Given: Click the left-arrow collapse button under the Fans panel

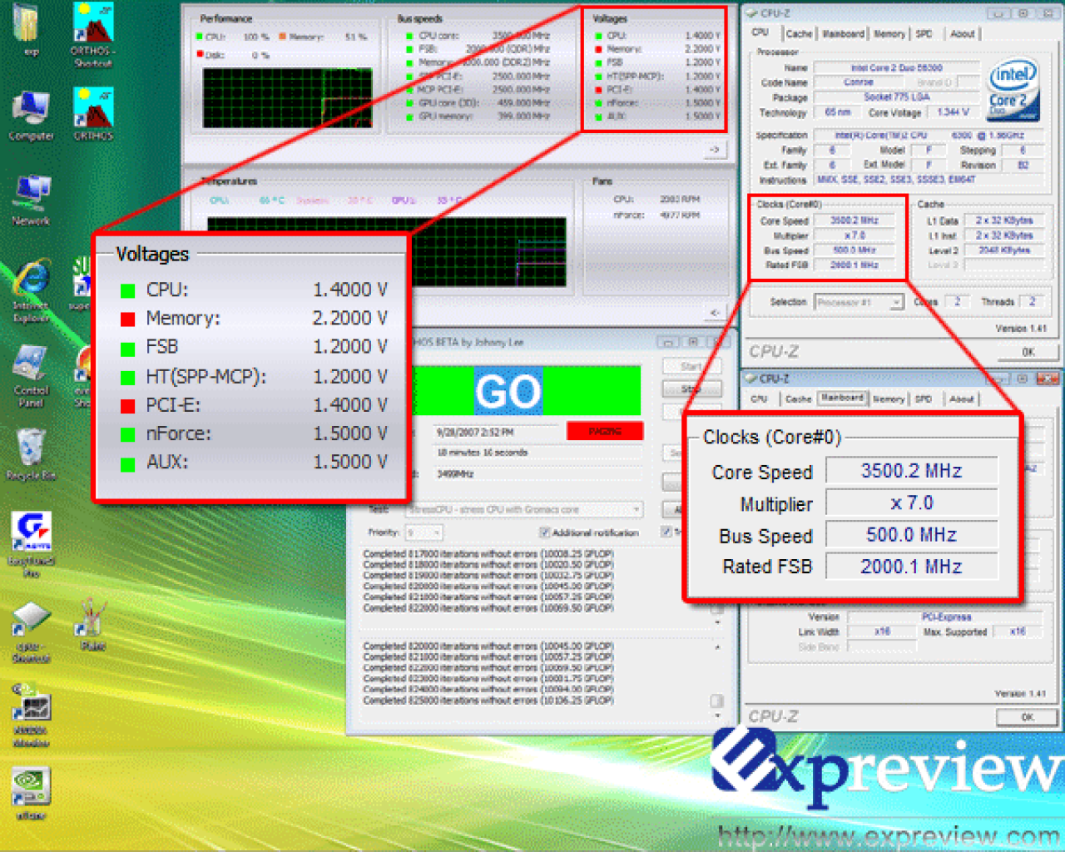Looking at the screenshot, I should (715, 313).
